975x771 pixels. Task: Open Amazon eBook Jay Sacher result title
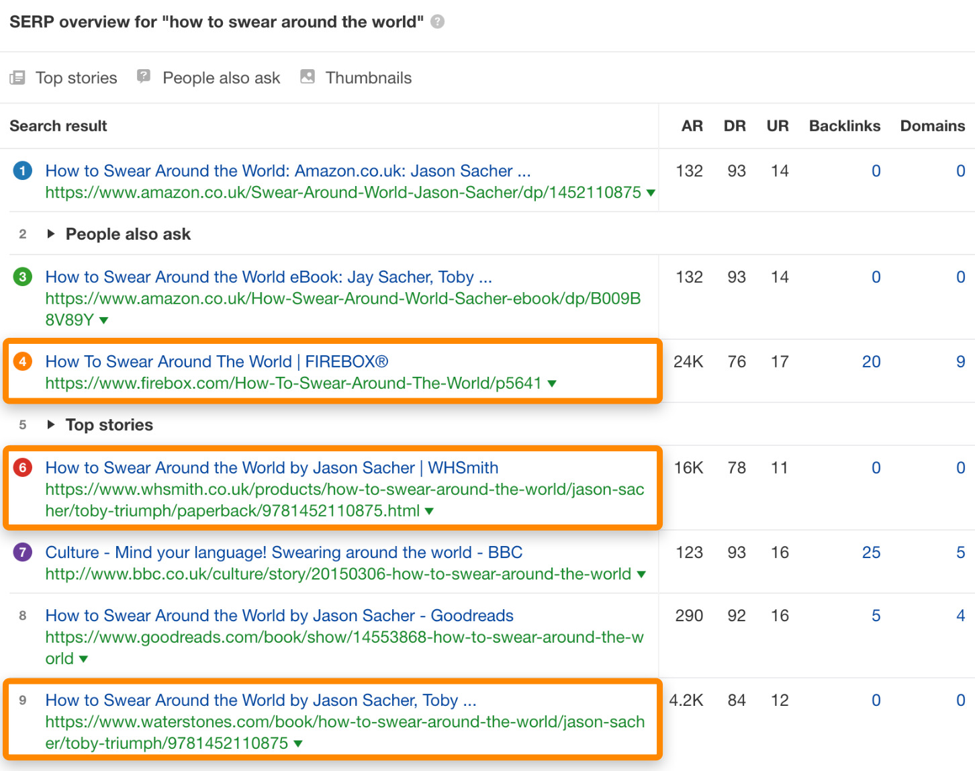(269, 277)
